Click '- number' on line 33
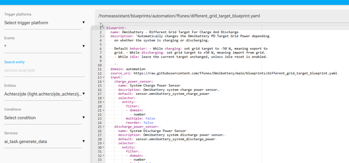Screen dimensions: 349x163 click(137, 160)
